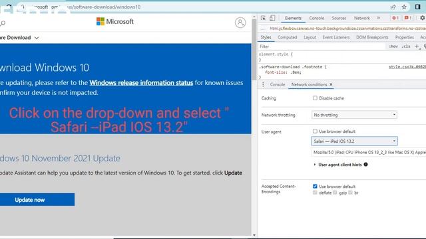The image size is (426, 239).
Task: Close the Network conditions tab
Action: (331, 84)
